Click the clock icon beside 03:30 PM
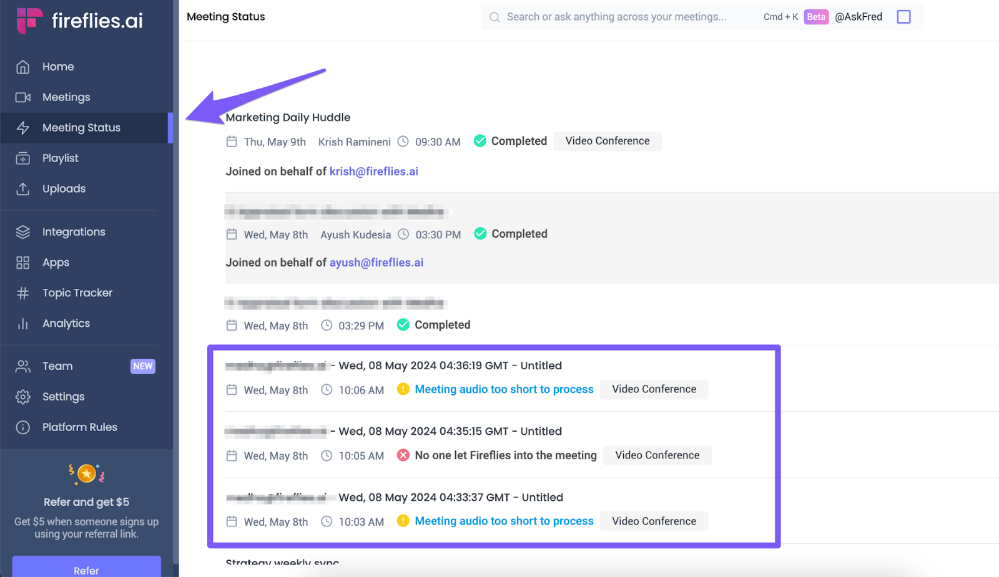 (x=403, y=234)
